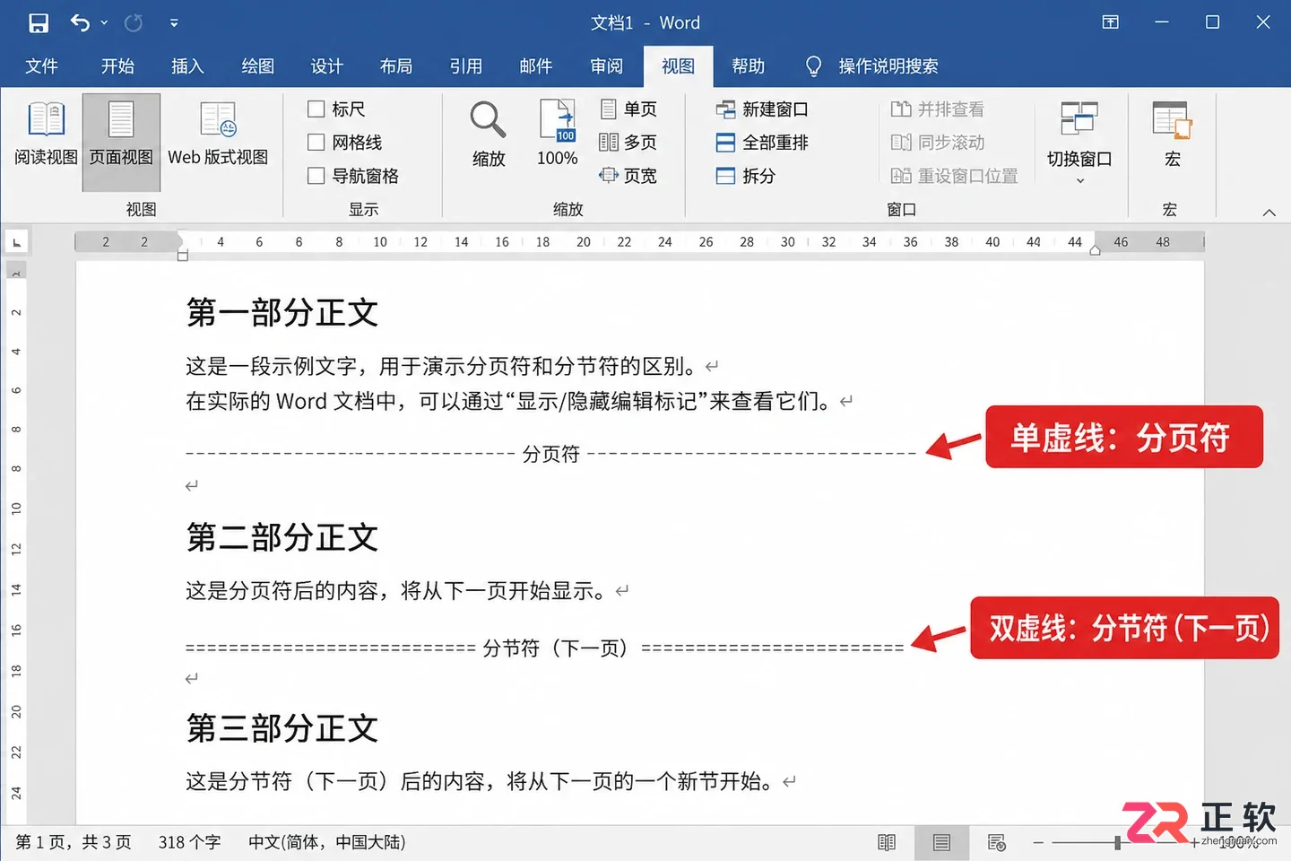Switch to the 布局 Layout tab
The height and width of the screenshot is (861, 1291).
[395, 66]
